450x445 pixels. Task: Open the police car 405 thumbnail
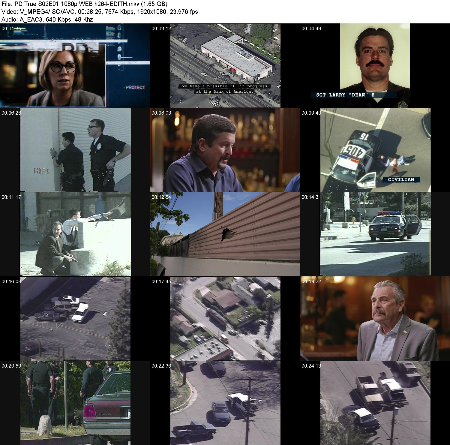[x=375, y=150]
